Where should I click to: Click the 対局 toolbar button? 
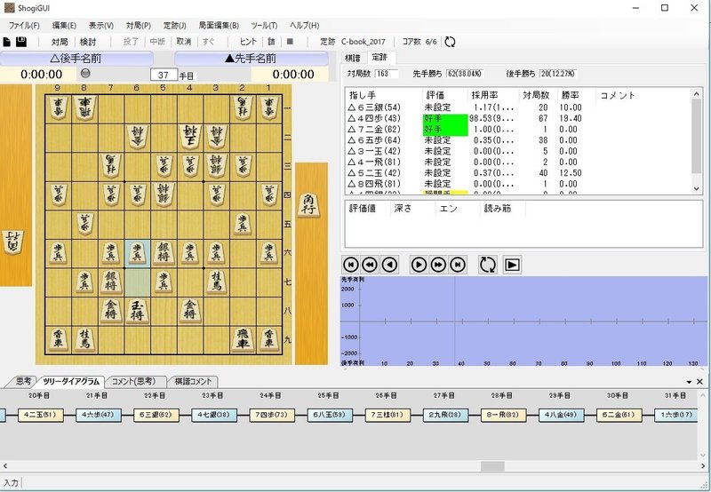(x=60, y=42)
